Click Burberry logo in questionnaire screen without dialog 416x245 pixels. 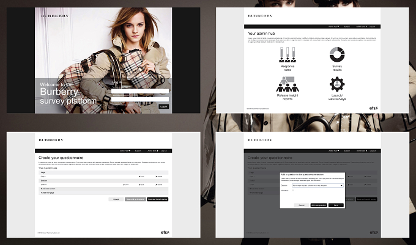point(51,140)
